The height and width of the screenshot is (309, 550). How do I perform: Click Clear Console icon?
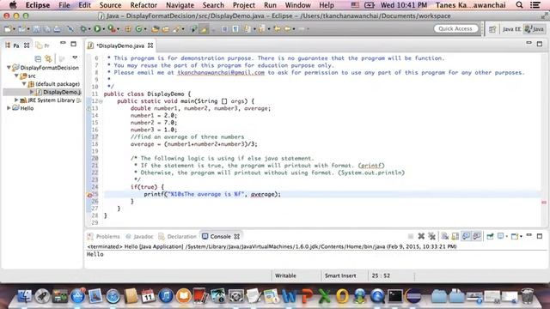point(445,237)
